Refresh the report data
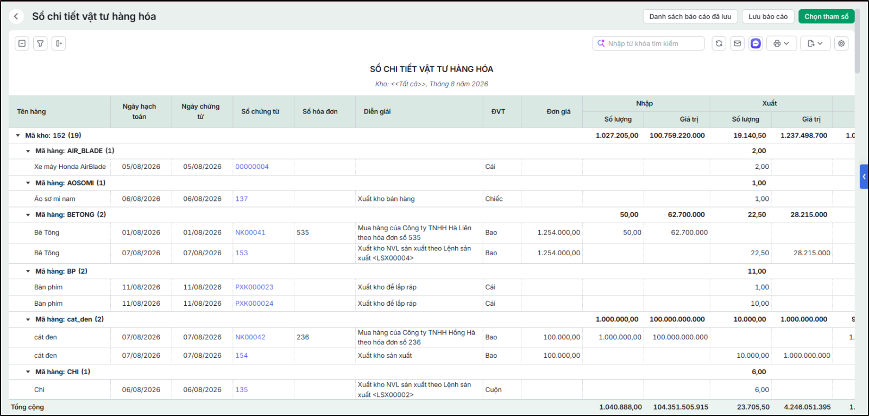869x416 pixels. 719,43
